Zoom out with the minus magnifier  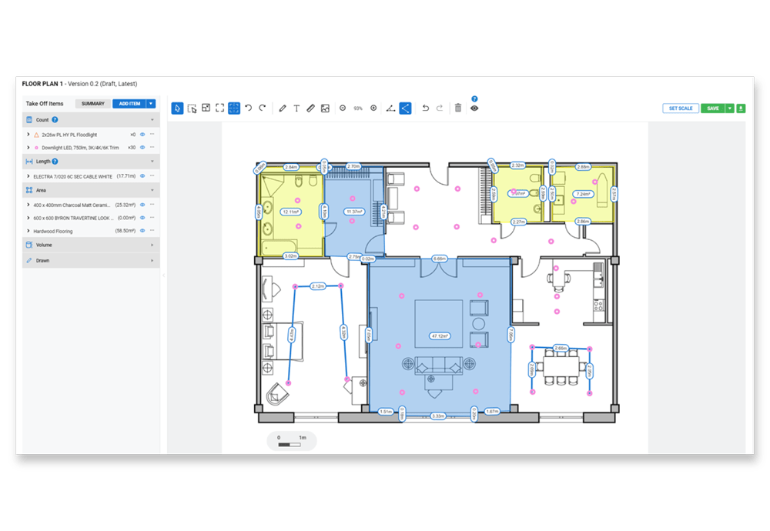click(343, 108)
